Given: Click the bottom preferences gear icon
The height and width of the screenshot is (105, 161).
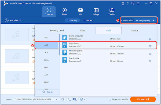Looking at the screenshot, I should (x=81, y=99).
